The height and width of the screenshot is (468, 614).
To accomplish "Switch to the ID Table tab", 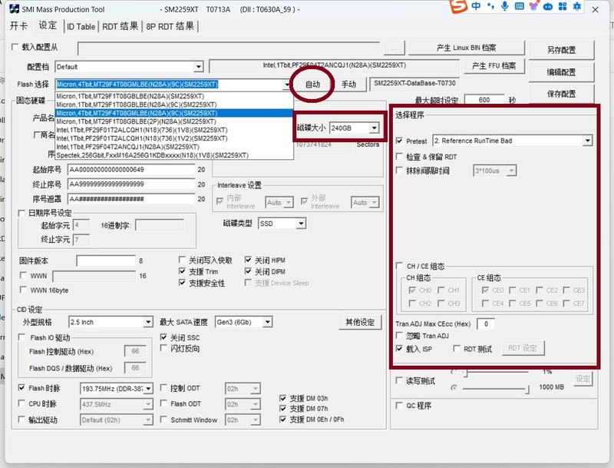I will [x=81, y=26].
